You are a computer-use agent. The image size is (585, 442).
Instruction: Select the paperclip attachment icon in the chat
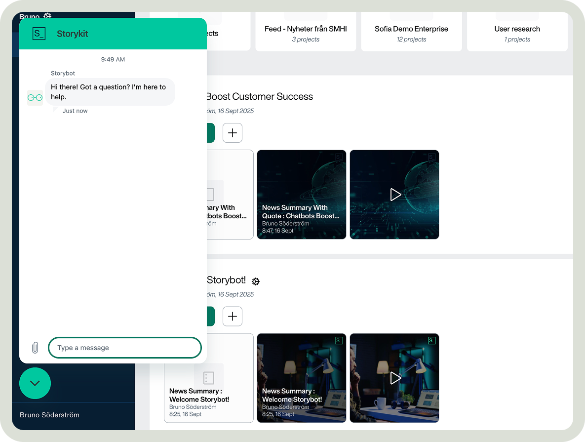click(x=35, y=347)
